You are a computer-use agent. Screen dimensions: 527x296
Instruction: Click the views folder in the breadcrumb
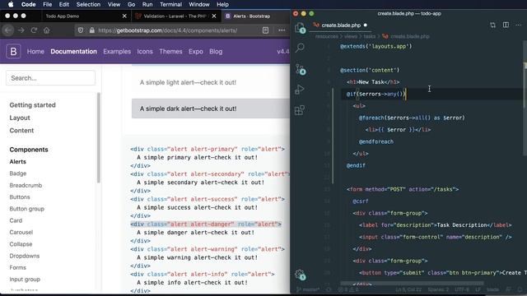(351, 36)
